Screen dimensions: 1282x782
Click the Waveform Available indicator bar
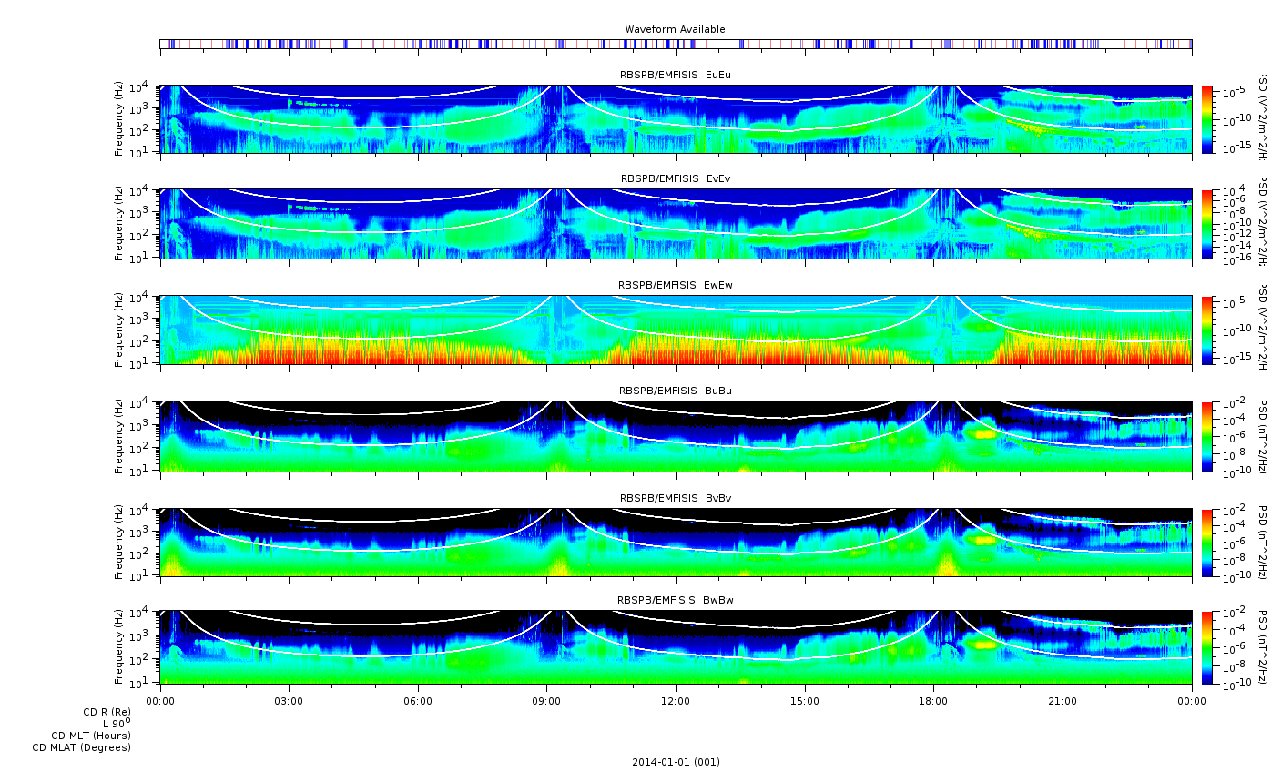click(x=675, y=44)
